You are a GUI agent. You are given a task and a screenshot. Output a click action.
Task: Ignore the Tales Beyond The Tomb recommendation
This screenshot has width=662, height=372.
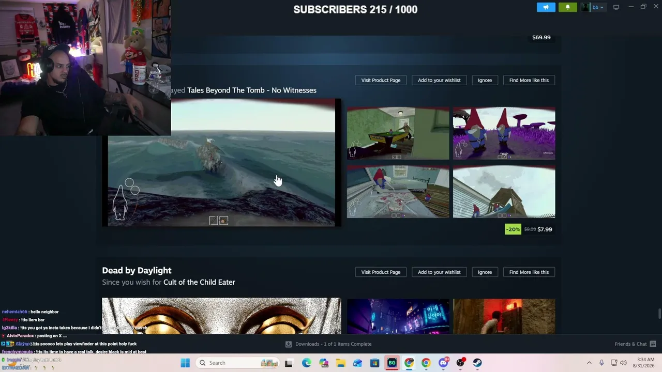pyautogui.click(x=485, y=80)
